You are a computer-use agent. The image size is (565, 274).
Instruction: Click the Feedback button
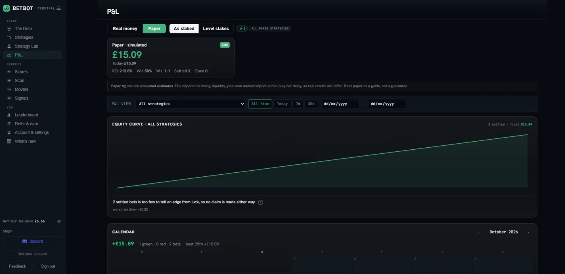tap(17, 266)
